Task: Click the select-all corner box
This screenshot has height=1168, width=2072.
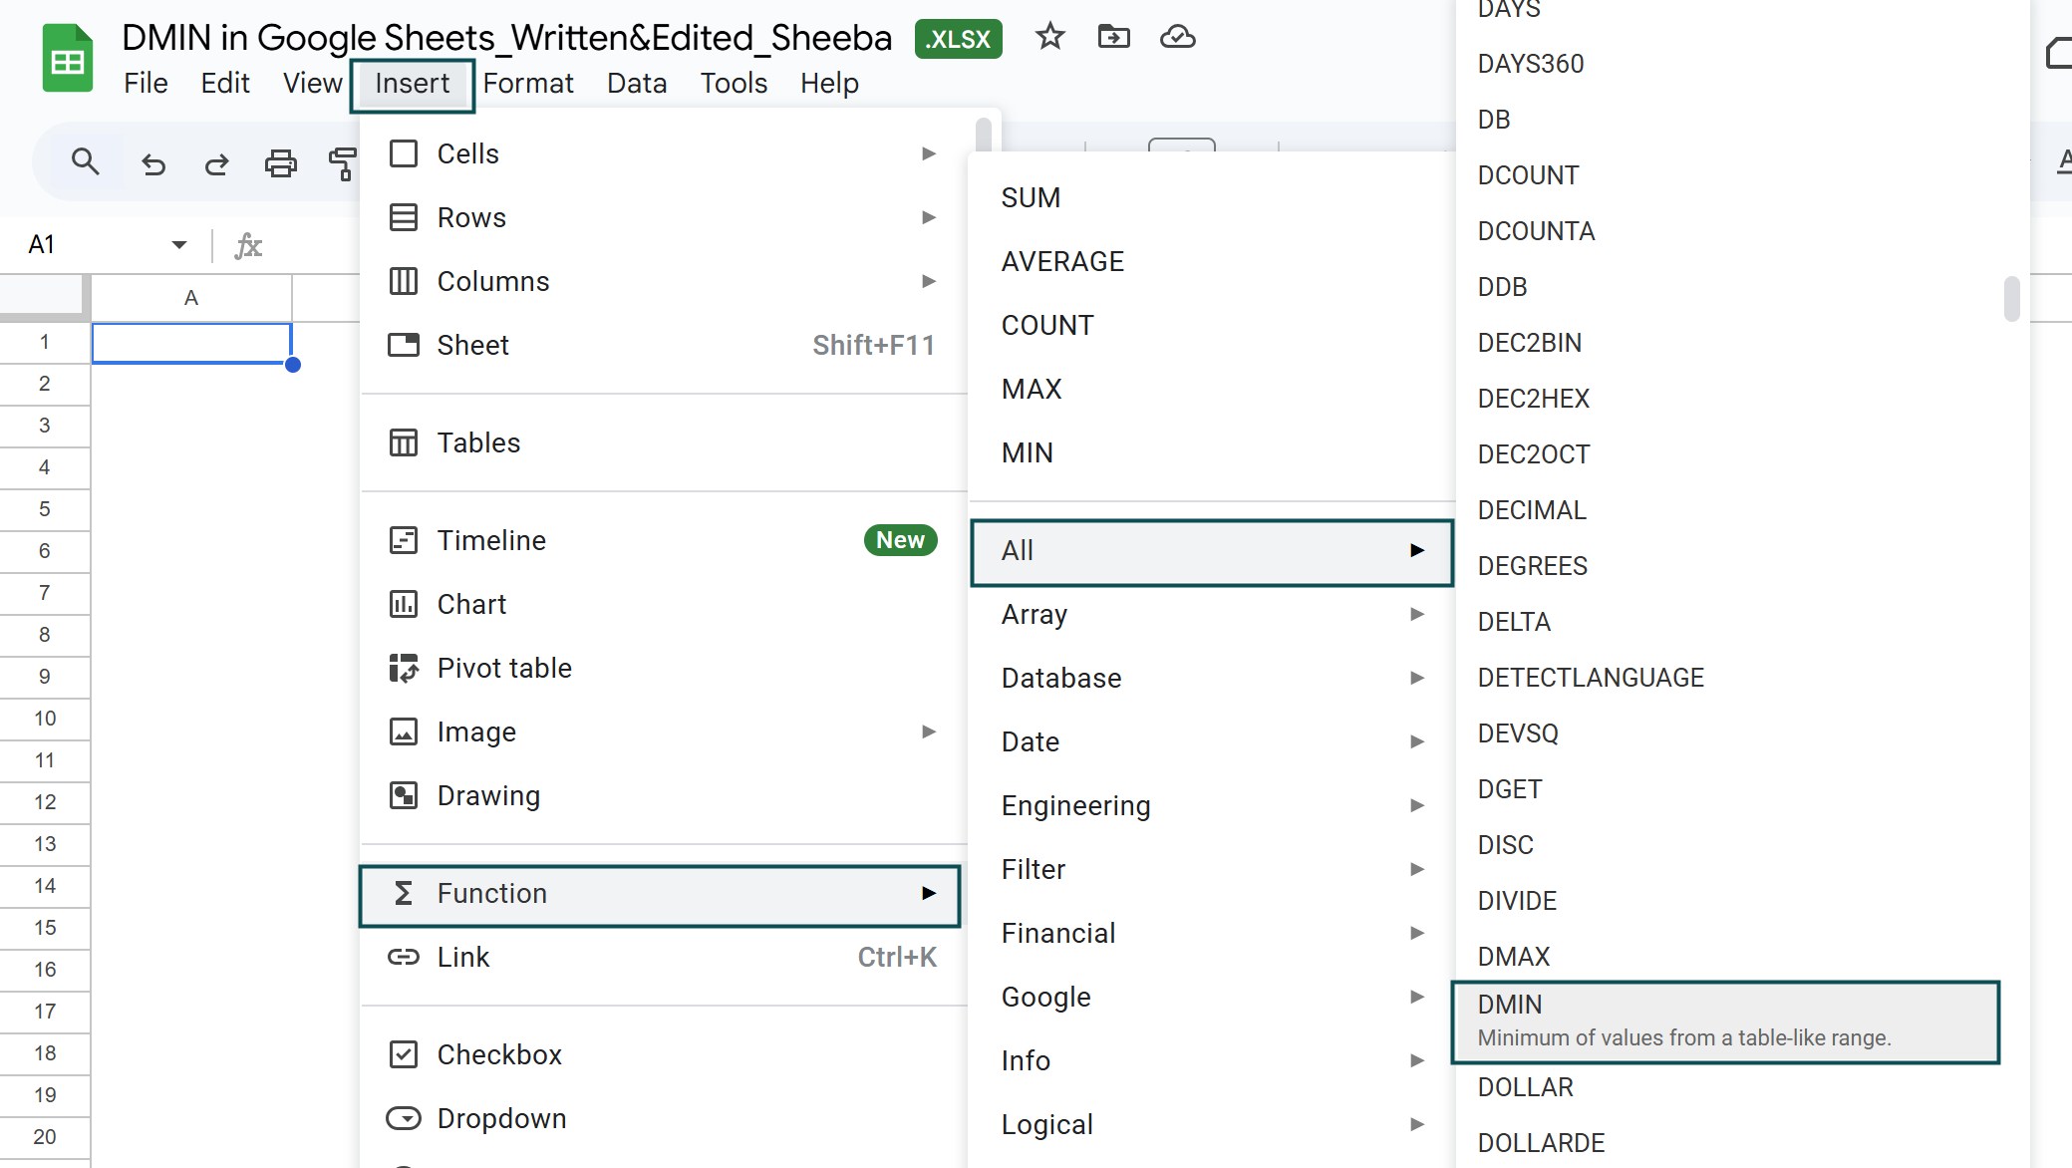Action: pos(41,296)
